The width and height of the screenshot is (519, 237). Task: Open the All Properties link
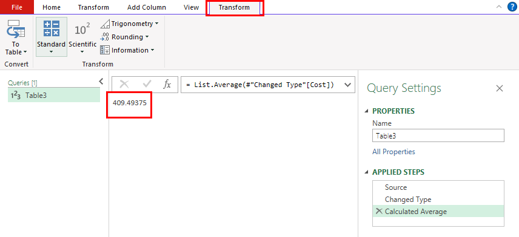[x=393, y=152]
